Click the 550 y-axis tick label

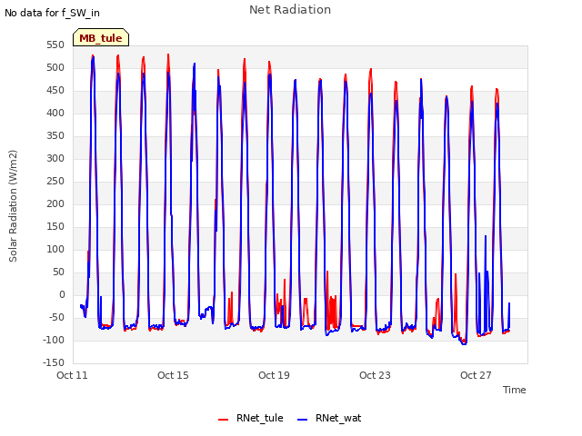point(55,45)
